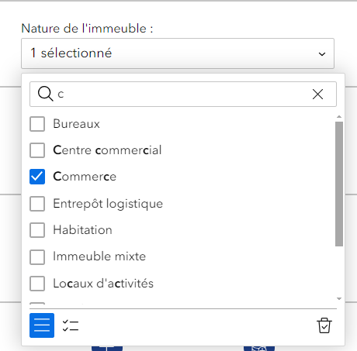Choose the Centre commercial label
This screenshot has height=351, width=357.
(x=107, y=150)
